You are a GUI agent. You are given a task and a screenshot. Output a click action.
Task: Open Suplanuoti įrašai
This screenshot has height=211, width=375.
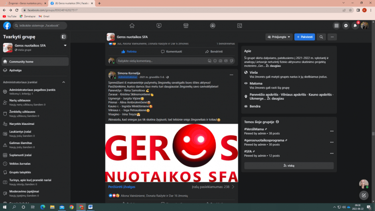tap(35, 155)
